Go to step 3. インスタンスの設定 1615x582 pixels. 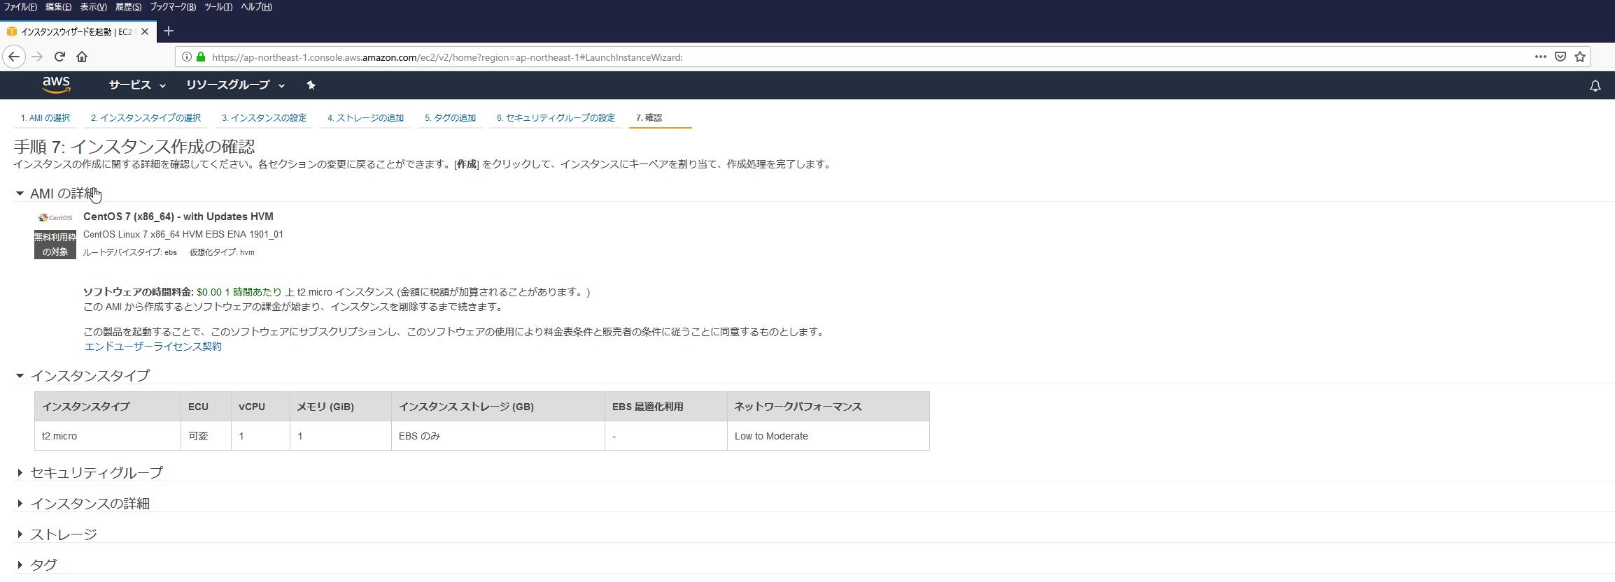click(264, 118)
